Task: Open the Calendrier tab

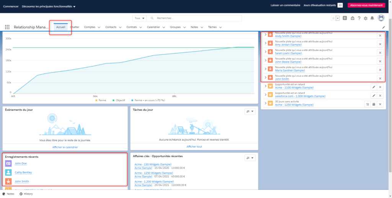Action: point(154,27)
